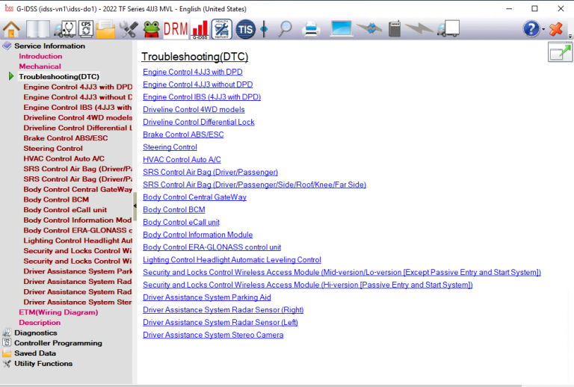Select Mechanical in the sidebar
574x387 pixels.
[x=40, y=66]
